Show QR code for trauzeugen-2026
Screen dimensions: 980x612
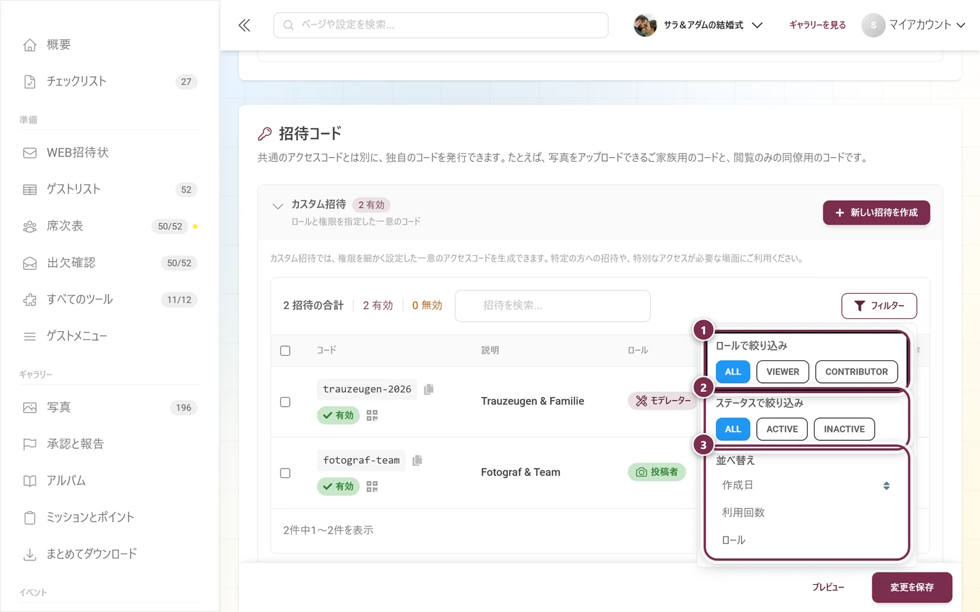pos(372,415)
